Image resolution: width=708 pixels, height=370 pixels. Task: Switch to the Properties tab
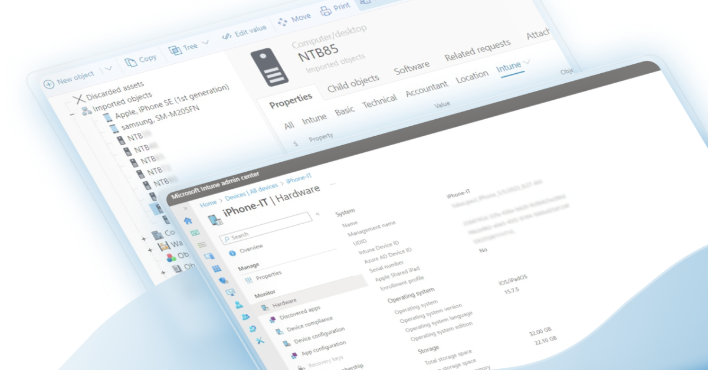coord(290,101)
